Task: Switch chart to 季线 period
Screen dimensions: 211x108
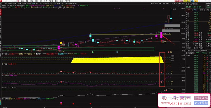Action: click(55, 3)
